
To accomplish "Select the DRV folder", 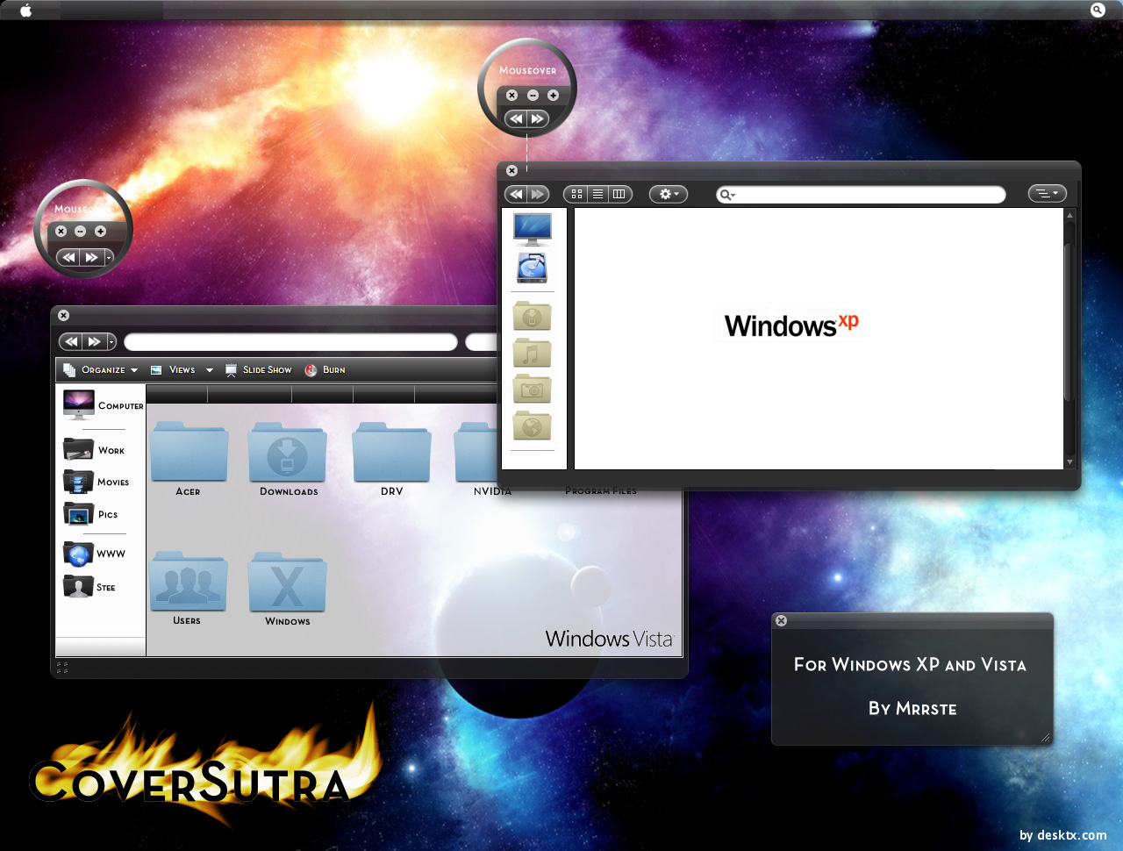I will coord(391,458).
